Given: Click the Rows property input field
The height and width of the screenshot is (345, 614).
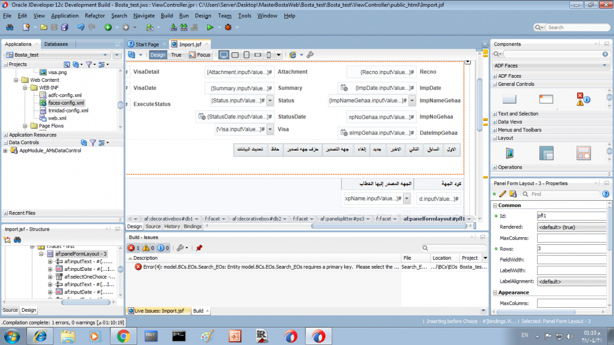Looking at the screenshot, I should (x=571, y=248).
